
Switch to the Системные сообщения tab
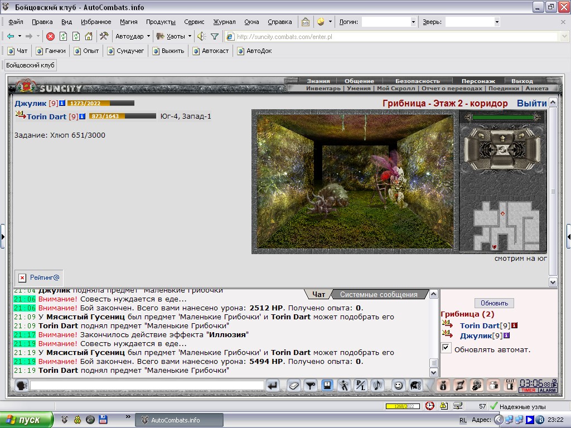click(379, 294)
